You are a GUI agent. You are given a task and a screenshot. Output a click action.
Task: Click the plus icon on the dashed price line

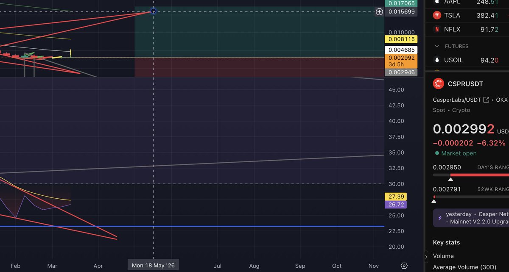379,12
